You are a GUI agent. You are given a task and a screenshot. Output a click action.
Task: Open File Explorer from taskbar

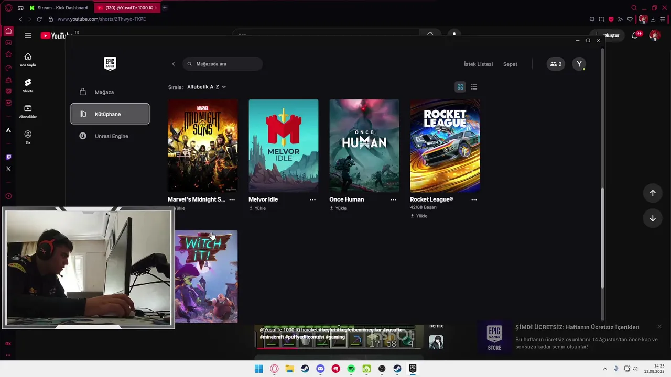tap(289, 369)
